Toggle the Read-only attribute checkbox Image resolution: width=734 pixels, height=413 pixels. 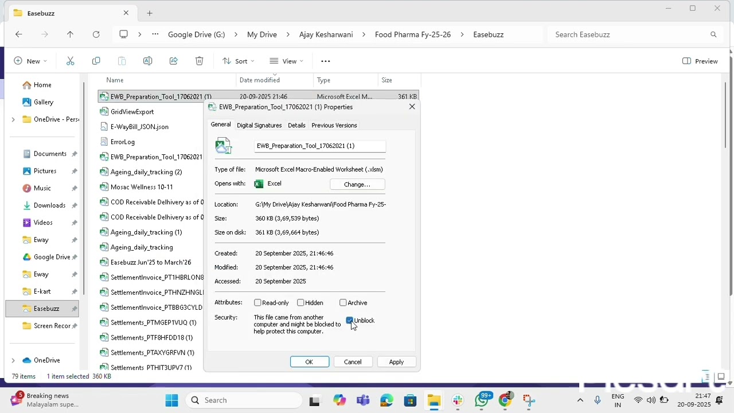[x=257, y=303]
